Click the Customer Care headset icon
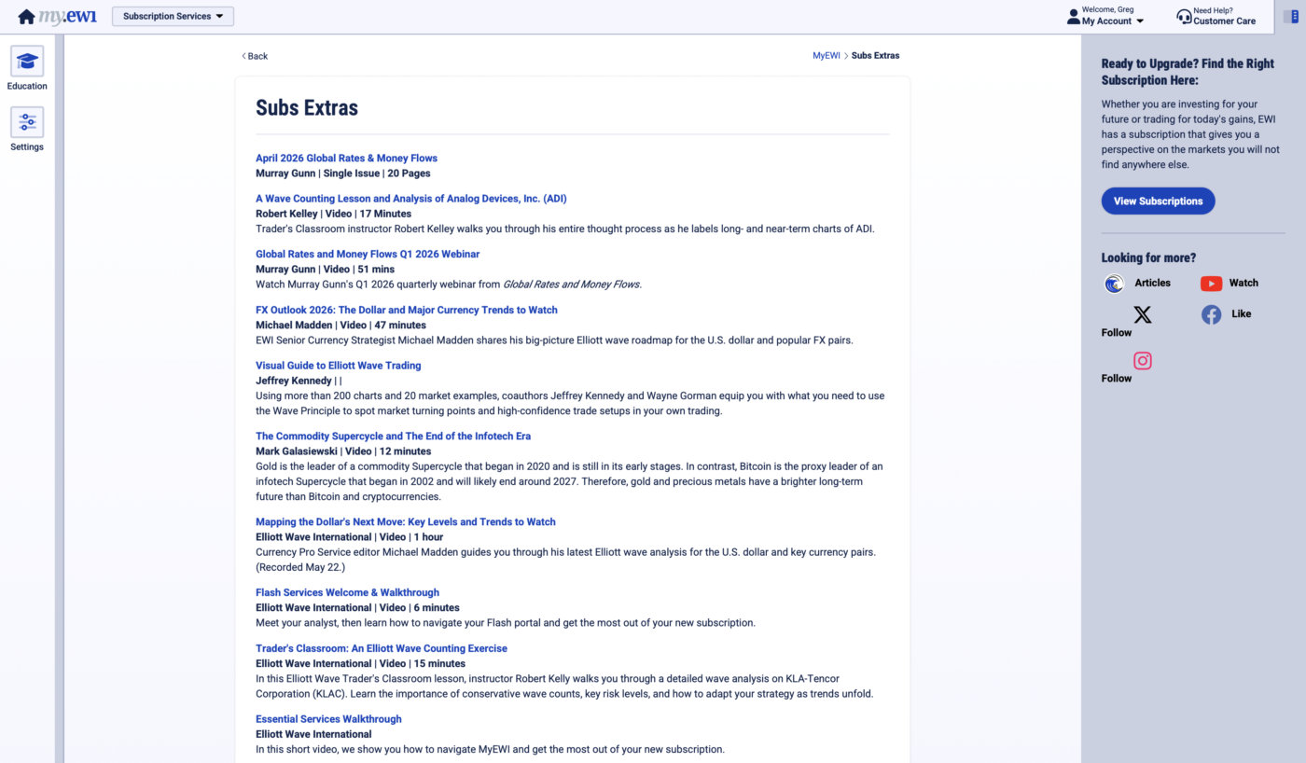 coord(1184,17)
